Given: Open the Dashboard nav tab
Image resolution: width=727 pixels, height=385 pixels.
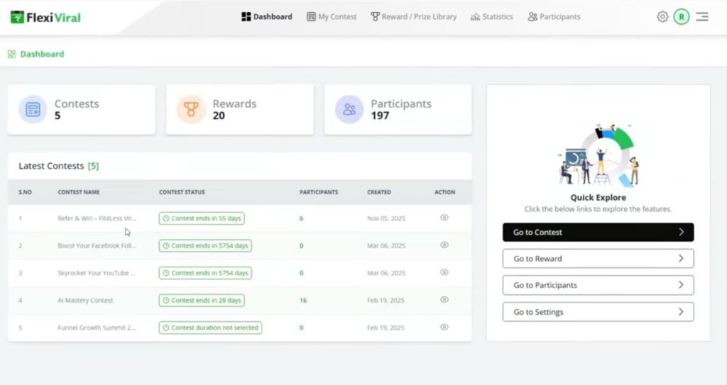Looking at the screenshot, I should click(x=267, y=17).
